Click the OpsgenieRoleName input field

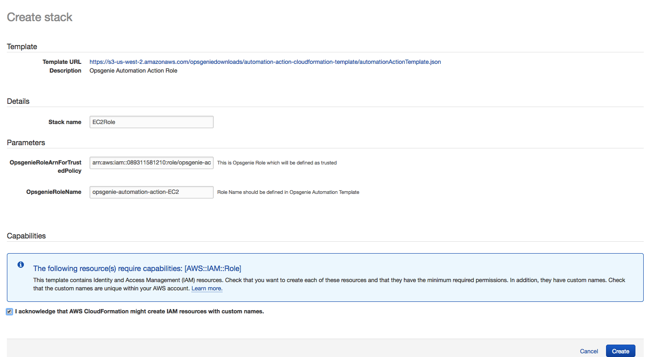click(152, 192)
